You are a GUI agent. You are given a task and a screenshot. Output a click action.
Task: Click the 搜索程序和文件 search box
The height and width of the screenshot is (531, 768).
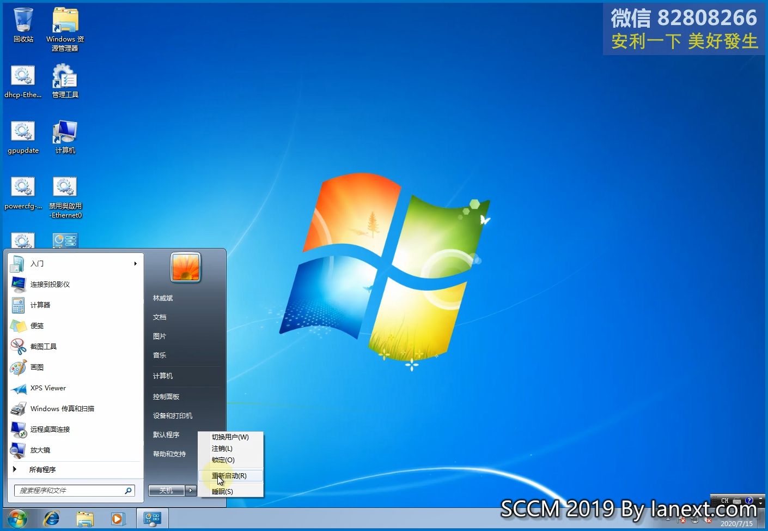(x=75, y=491)
